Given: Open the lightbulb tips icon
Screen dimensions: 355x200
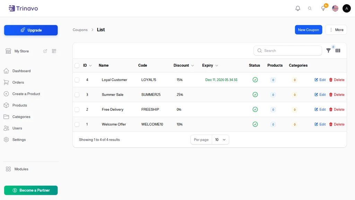Looking at the screenshot, I should pyautogui.click(x=323, y=8).
